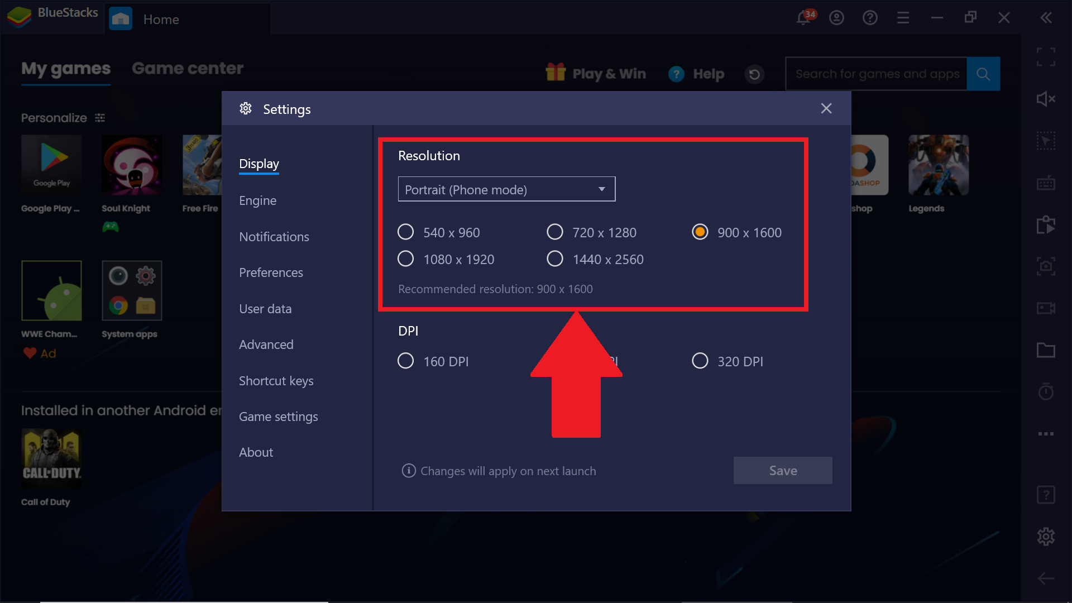Click Save to apply resolution changes
The width and height of the screenshot is (1072, 603).
783,471
